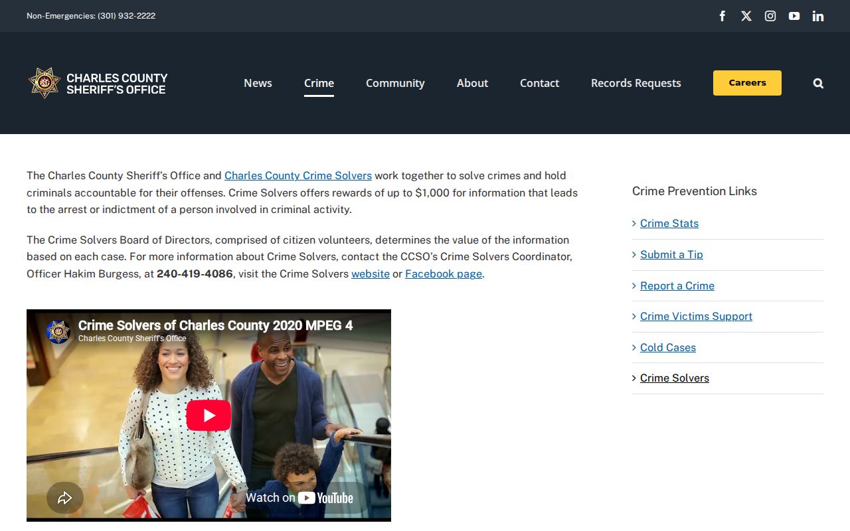Open the About menu
The height and width of the screenshot is (531, 850).
tap(472, 83)
